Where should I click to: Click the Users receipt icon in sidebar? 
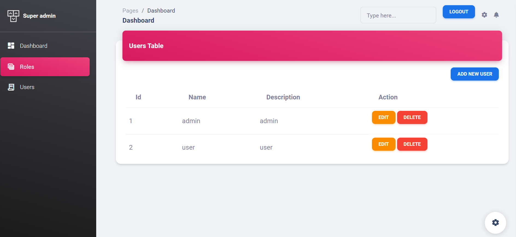point(11,87)
